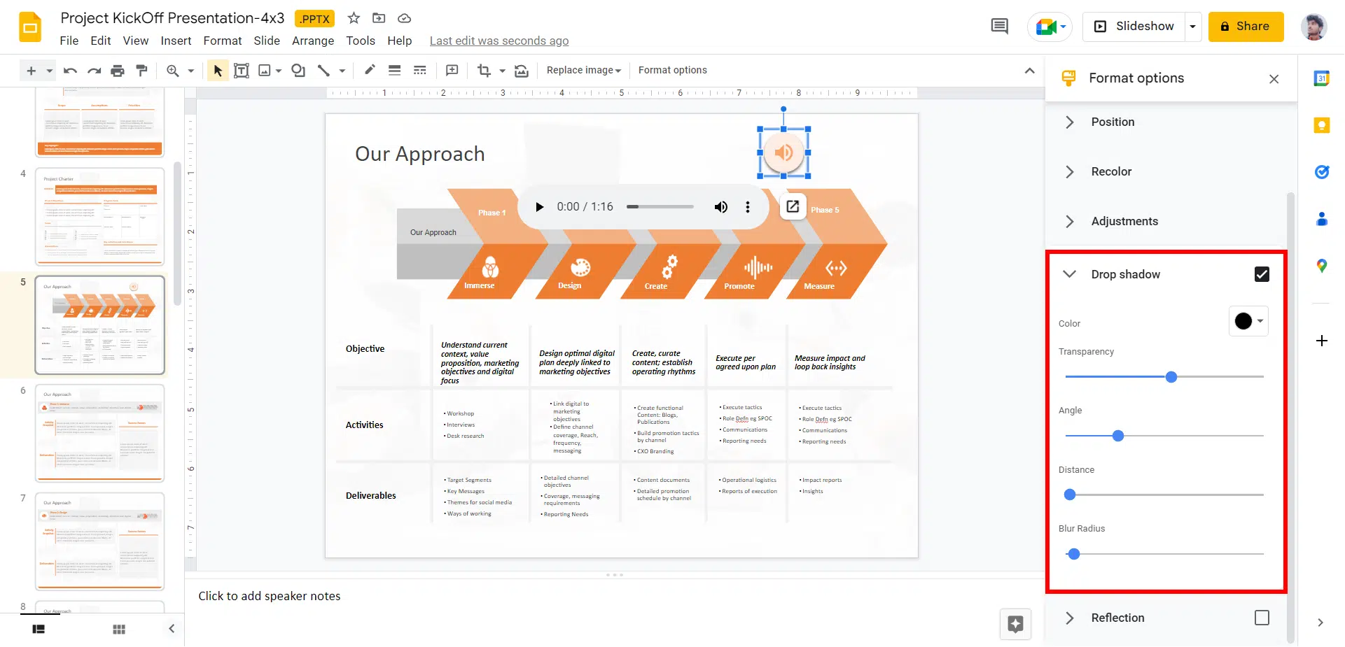
Task: Click the text box tool
Action: 241,71
